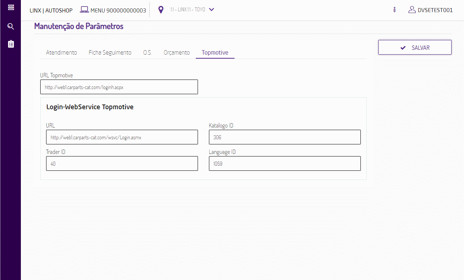Switch to the Atendimento tab
The image size is (464, 280).
(61, 52)
